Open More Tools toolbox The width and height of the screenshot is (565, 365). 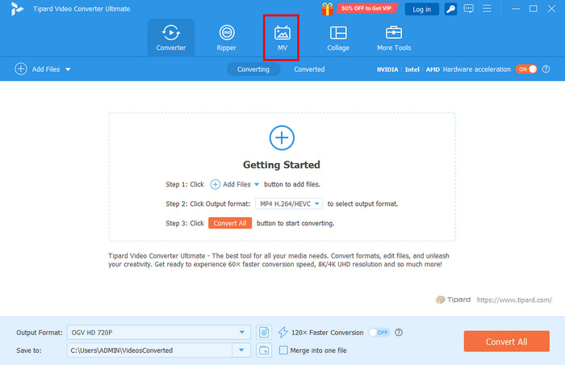point(394,38)
